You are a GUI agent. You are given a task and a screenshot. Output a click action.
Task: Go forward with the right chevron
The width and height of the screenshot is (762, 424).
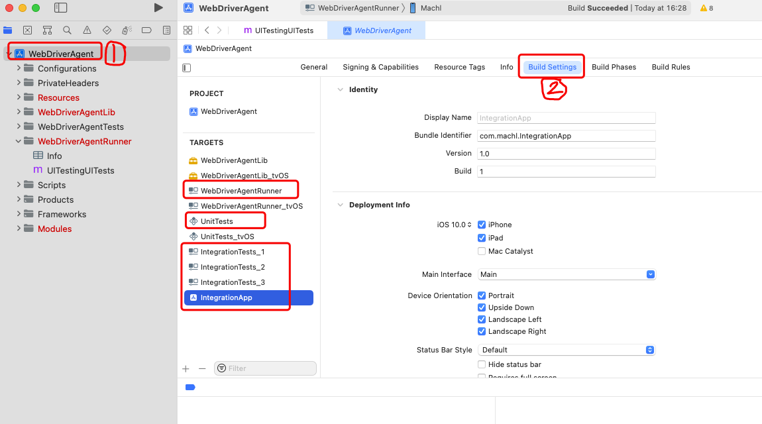(219, 30)
